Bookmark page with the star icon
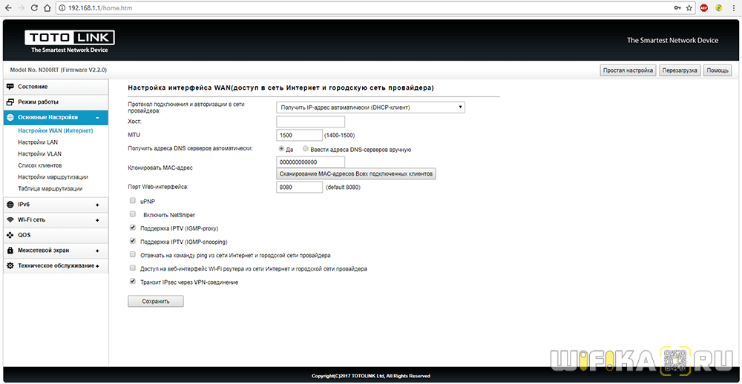The image size is (742, 384). point(689,7)
